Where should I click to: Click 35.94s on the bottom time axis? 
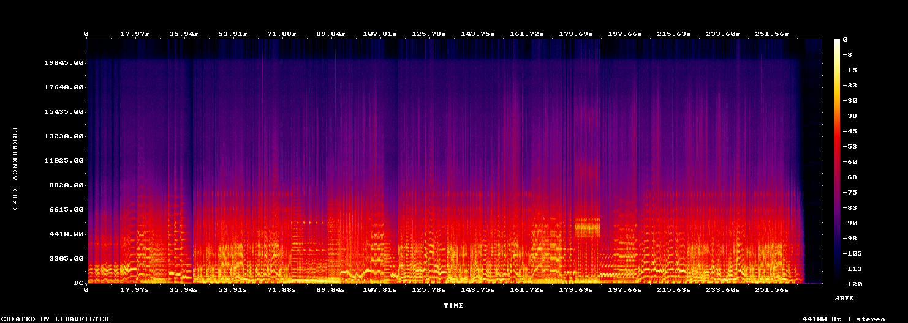click(184, 290)
